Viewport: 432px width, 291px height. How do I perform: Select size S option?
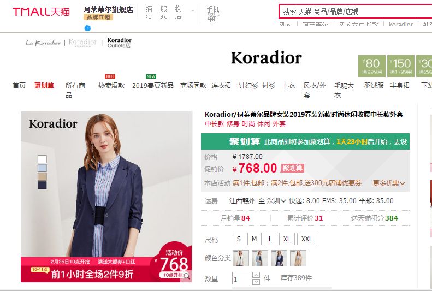click(x=239, y=239)
